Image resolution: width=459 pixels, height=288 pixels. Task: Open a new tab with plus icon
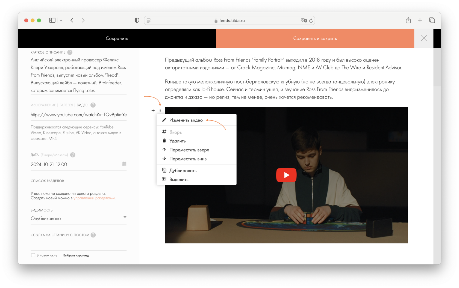pyautogui.click(x=420, y=20)
